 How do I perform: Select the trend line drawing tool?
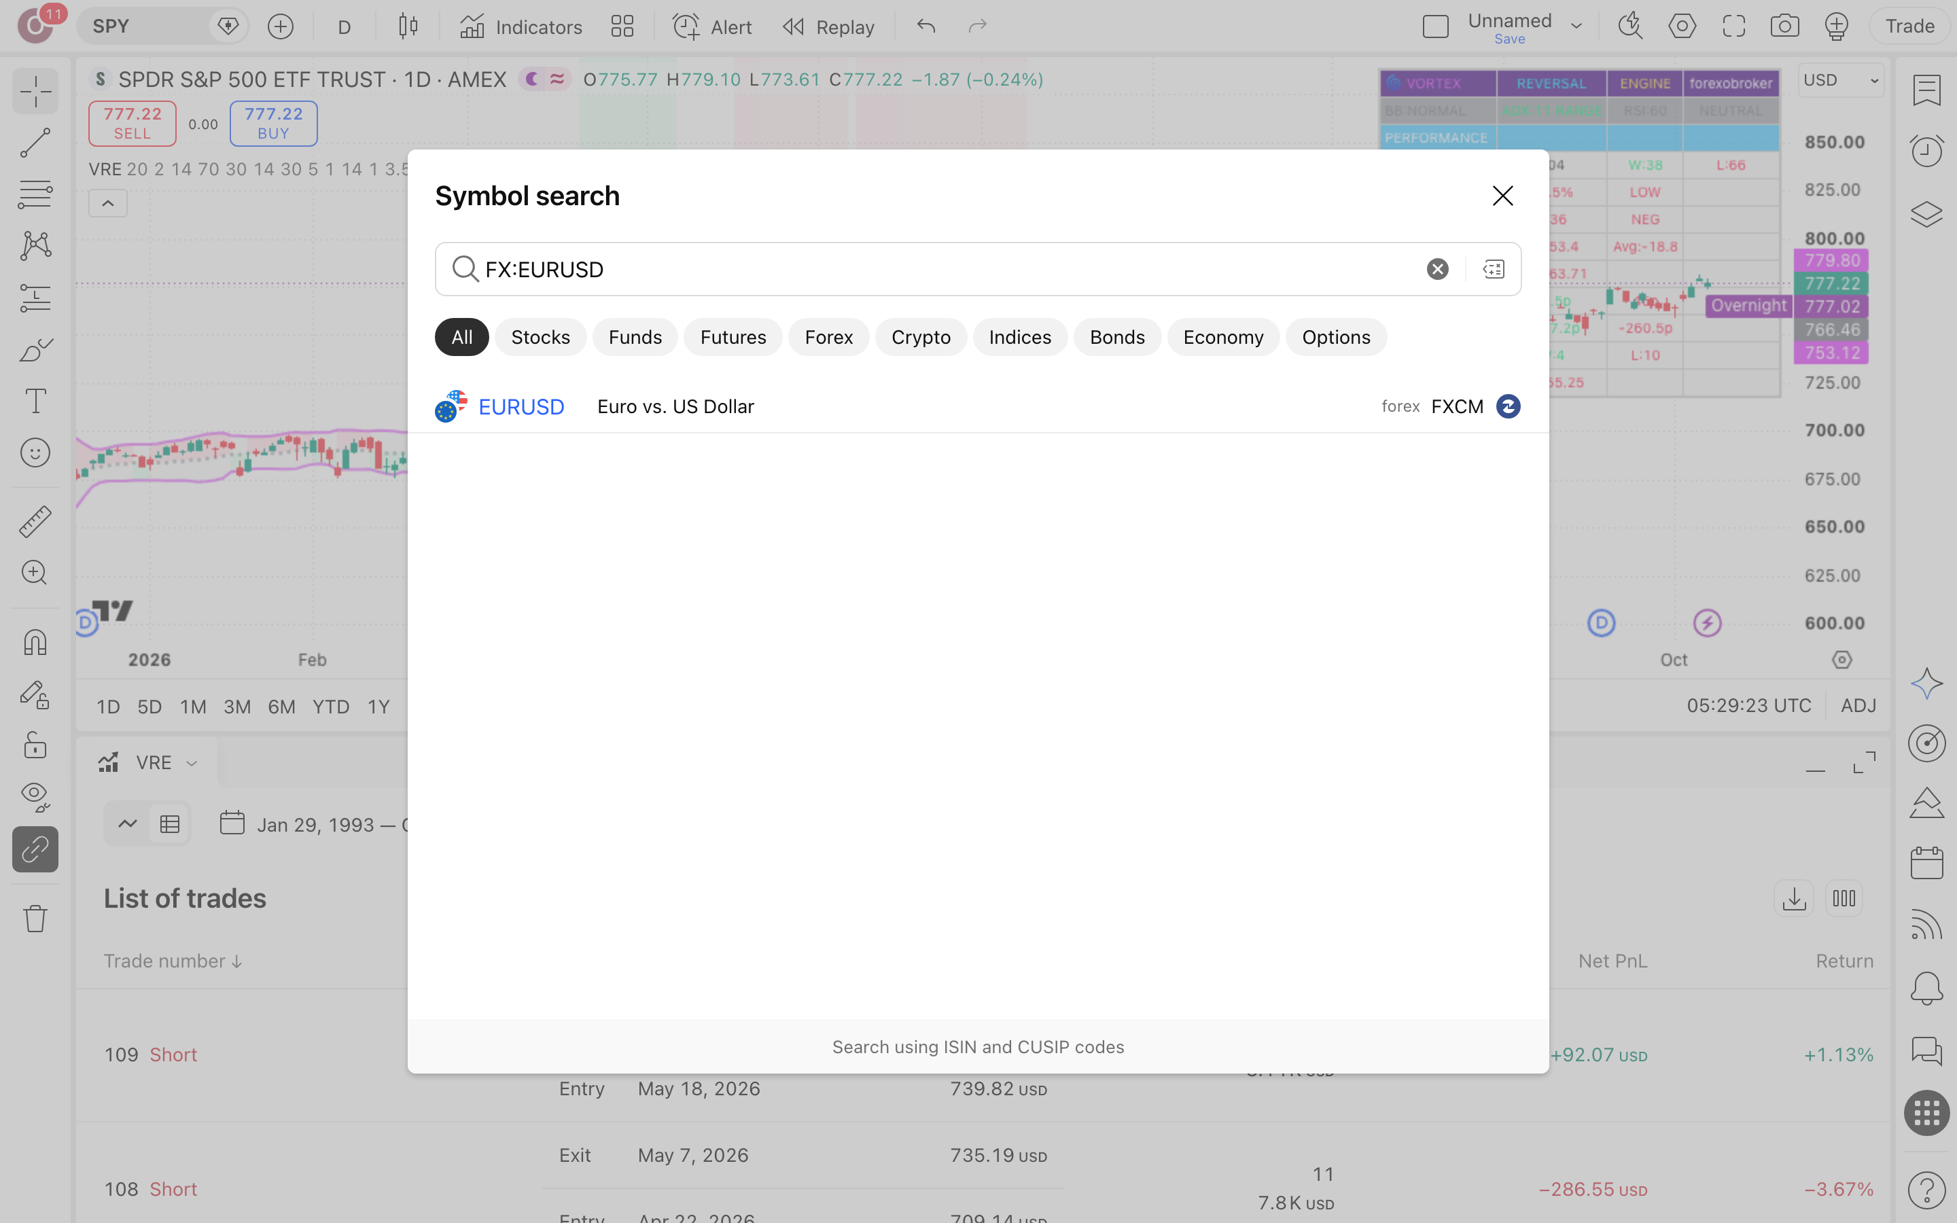coord(35,143)
